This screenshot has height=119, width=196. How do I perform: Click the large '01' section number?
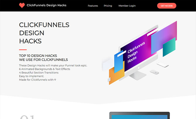[x=27, y=117]
